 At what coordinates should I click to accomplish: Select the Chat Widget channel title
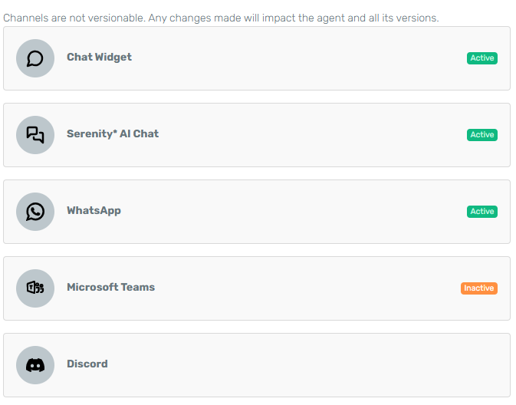[99, 57]
